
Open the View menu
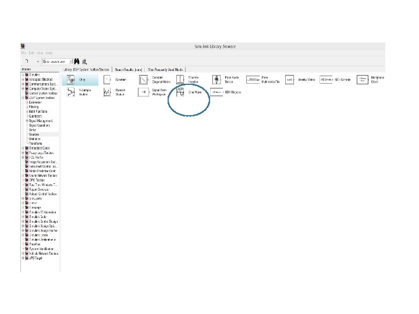pyautogui.click(x=40, y=53)
